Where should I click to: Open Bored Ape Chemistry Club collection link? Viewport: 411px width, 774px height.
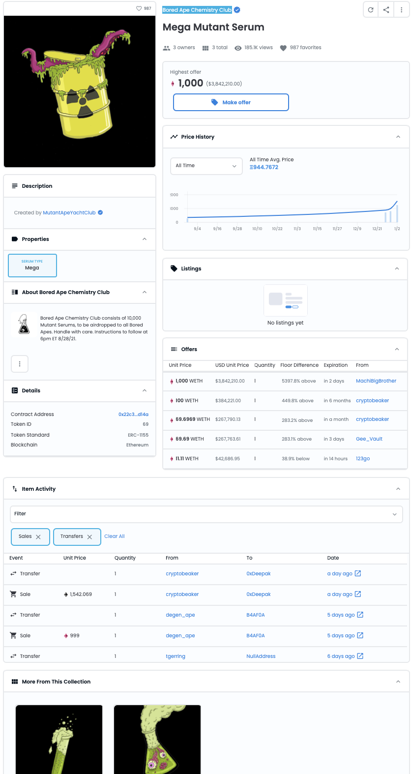click(197, 10)
